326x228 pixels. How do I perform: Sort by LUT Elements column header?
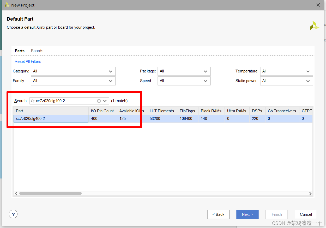click(x=162, y=111)
